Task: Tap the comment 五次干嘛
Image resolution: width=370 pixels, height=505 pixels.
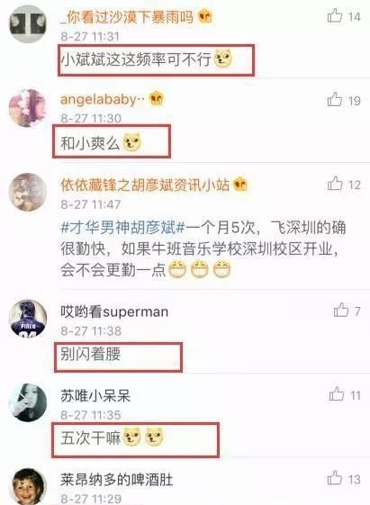Action: (91, 438)
